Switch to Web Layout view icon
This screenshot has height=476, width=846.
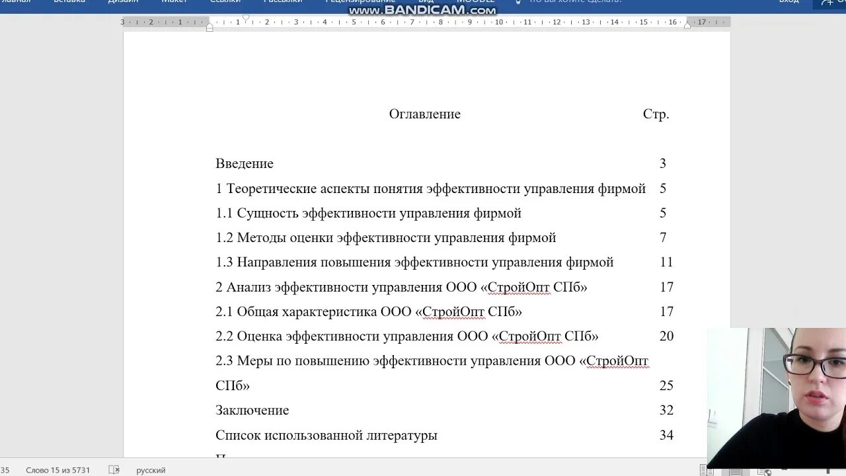(x=765, y=471)
